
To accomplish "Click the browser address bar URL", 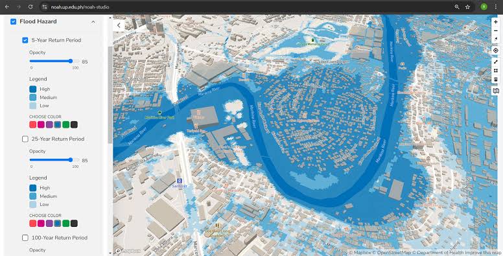I will click(x=80, y=6).
